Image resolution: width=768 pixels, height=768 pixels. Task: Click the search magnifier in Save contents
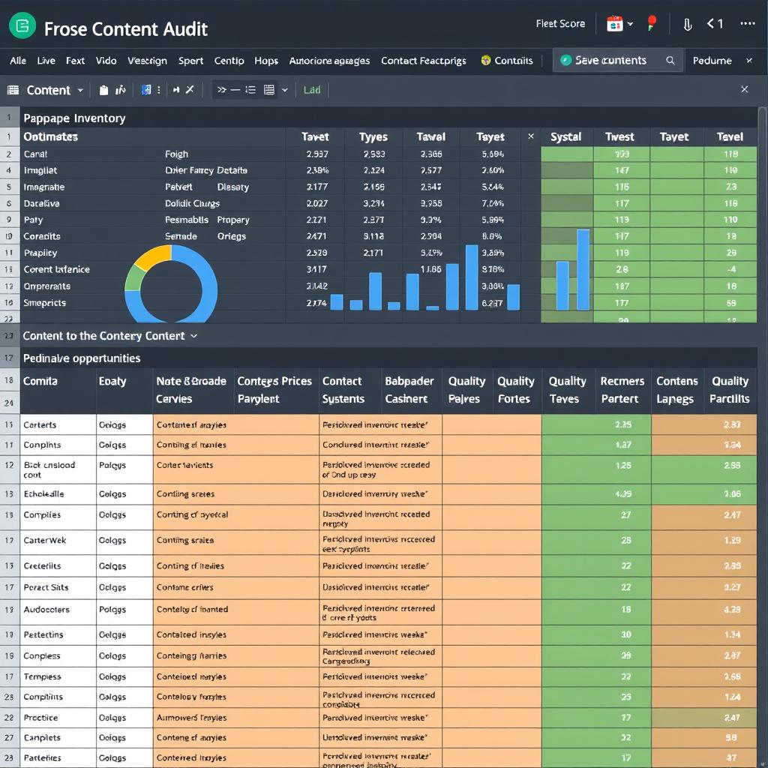tap(670, 59)
